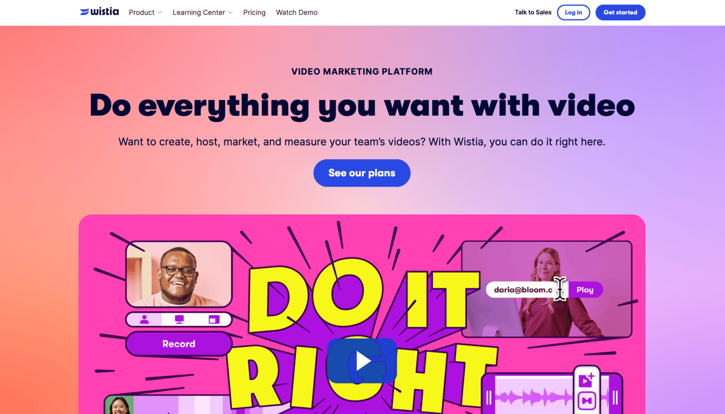
Task: Click Talk to Sales link
Action: pyautogui.click(x=533, y=12)
